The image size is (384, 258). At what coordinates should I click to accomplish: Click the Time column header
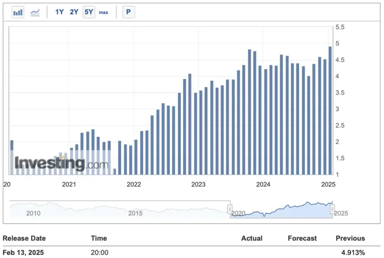(x=99, y=238)
